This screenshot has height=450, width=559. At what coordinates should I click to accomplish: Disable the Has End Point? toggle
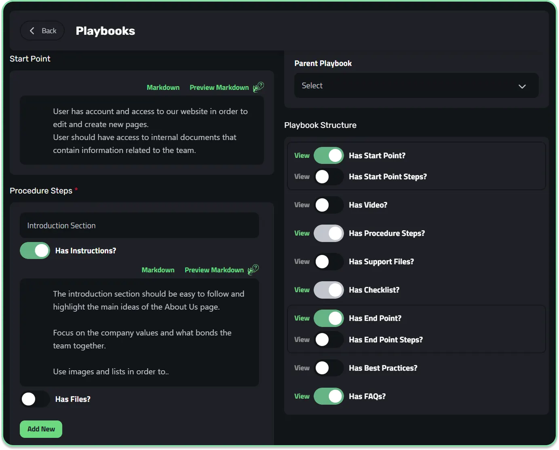(329, 318)
